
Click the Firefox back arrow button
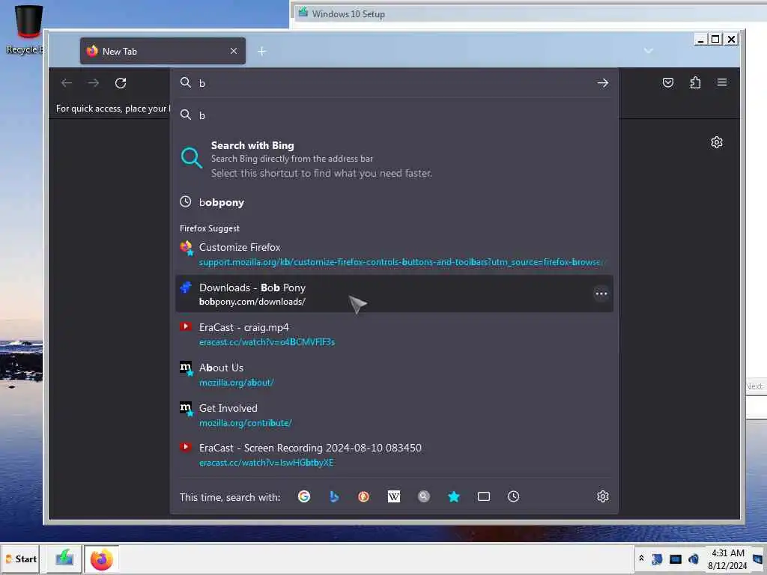[x=67, y=83]
